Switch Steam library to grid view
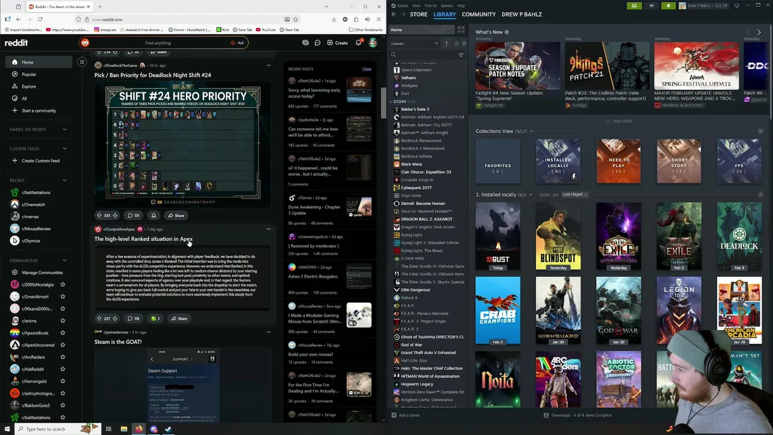The width and height of the screenshot is (773, 435). 461,30
